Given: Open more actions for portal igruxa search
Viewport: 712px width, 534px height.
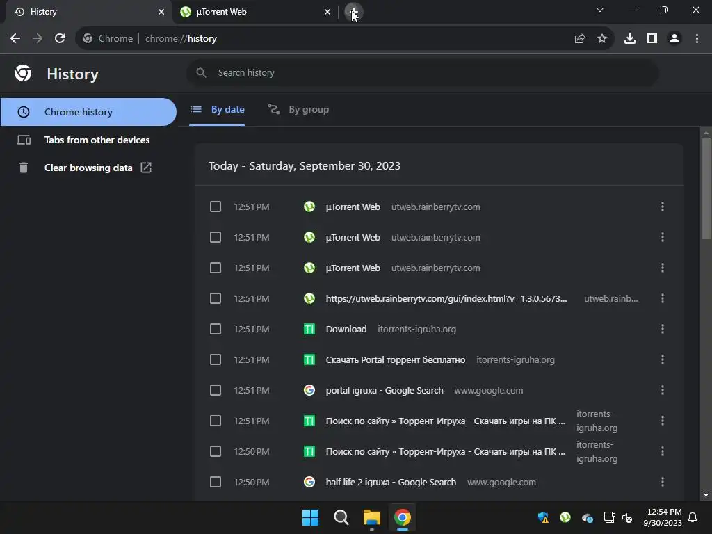Looking at the screenshot, I should [663, 391].
